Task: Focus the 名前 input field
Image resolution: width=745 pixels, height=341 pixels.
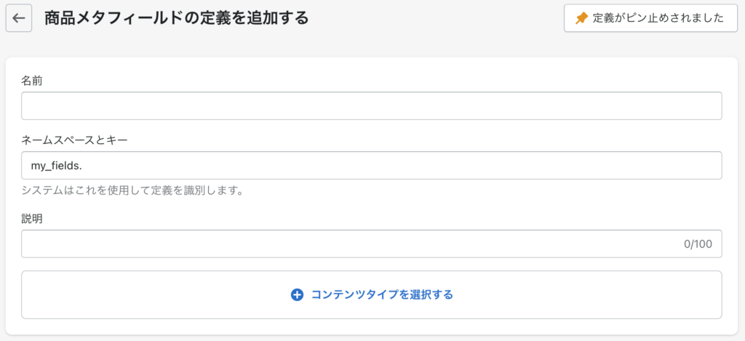Action: 372,106
